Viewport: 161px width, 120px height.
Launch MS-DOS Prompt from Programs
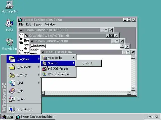[x=58, y=69]
